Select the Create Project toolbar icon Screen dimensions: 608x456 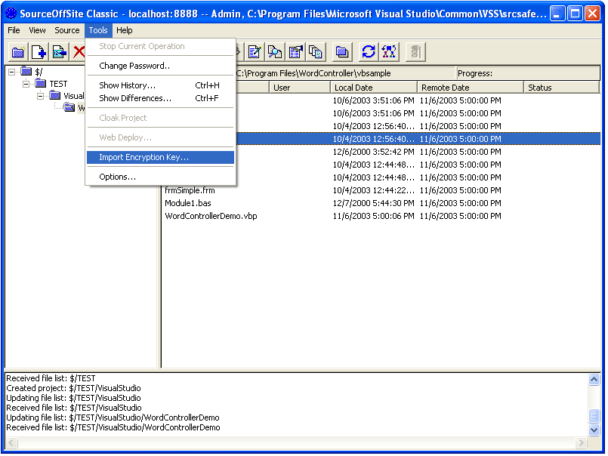[17, 51]
